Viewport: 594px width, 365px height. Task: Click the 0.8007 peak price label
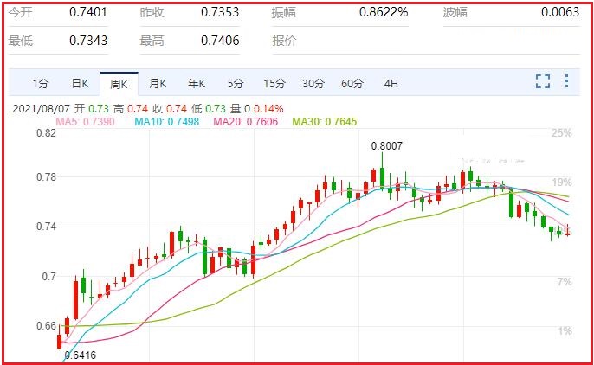point(387,146)
